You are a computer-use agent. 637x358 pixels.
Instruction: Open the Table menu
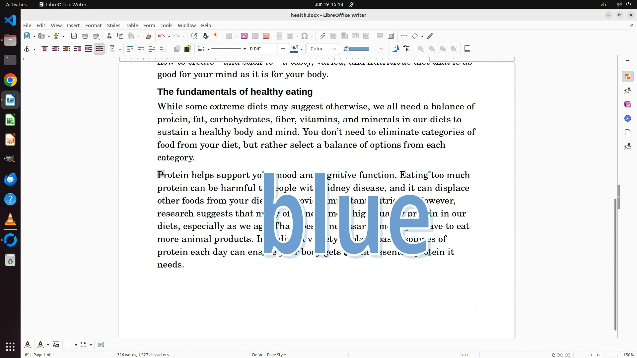(132, 25)
